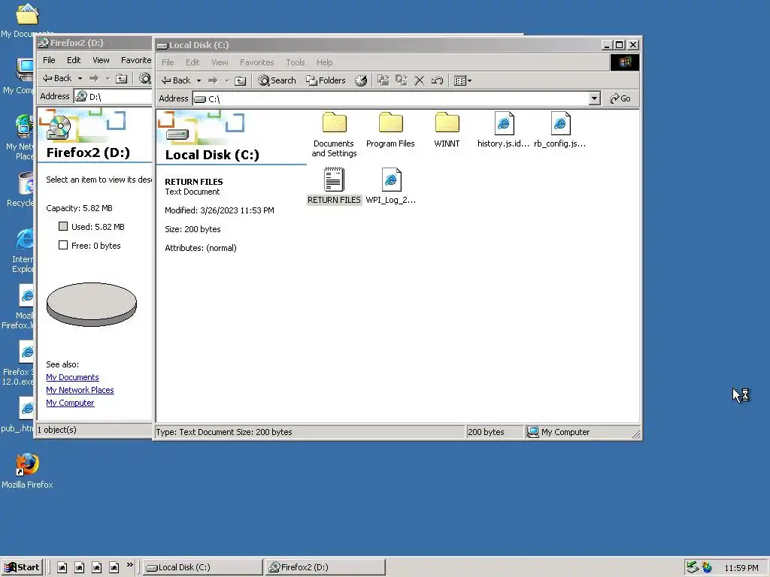The image size is (770, 577).
Task: Click the Undo toolbar icon
Action: click(437, 80)
